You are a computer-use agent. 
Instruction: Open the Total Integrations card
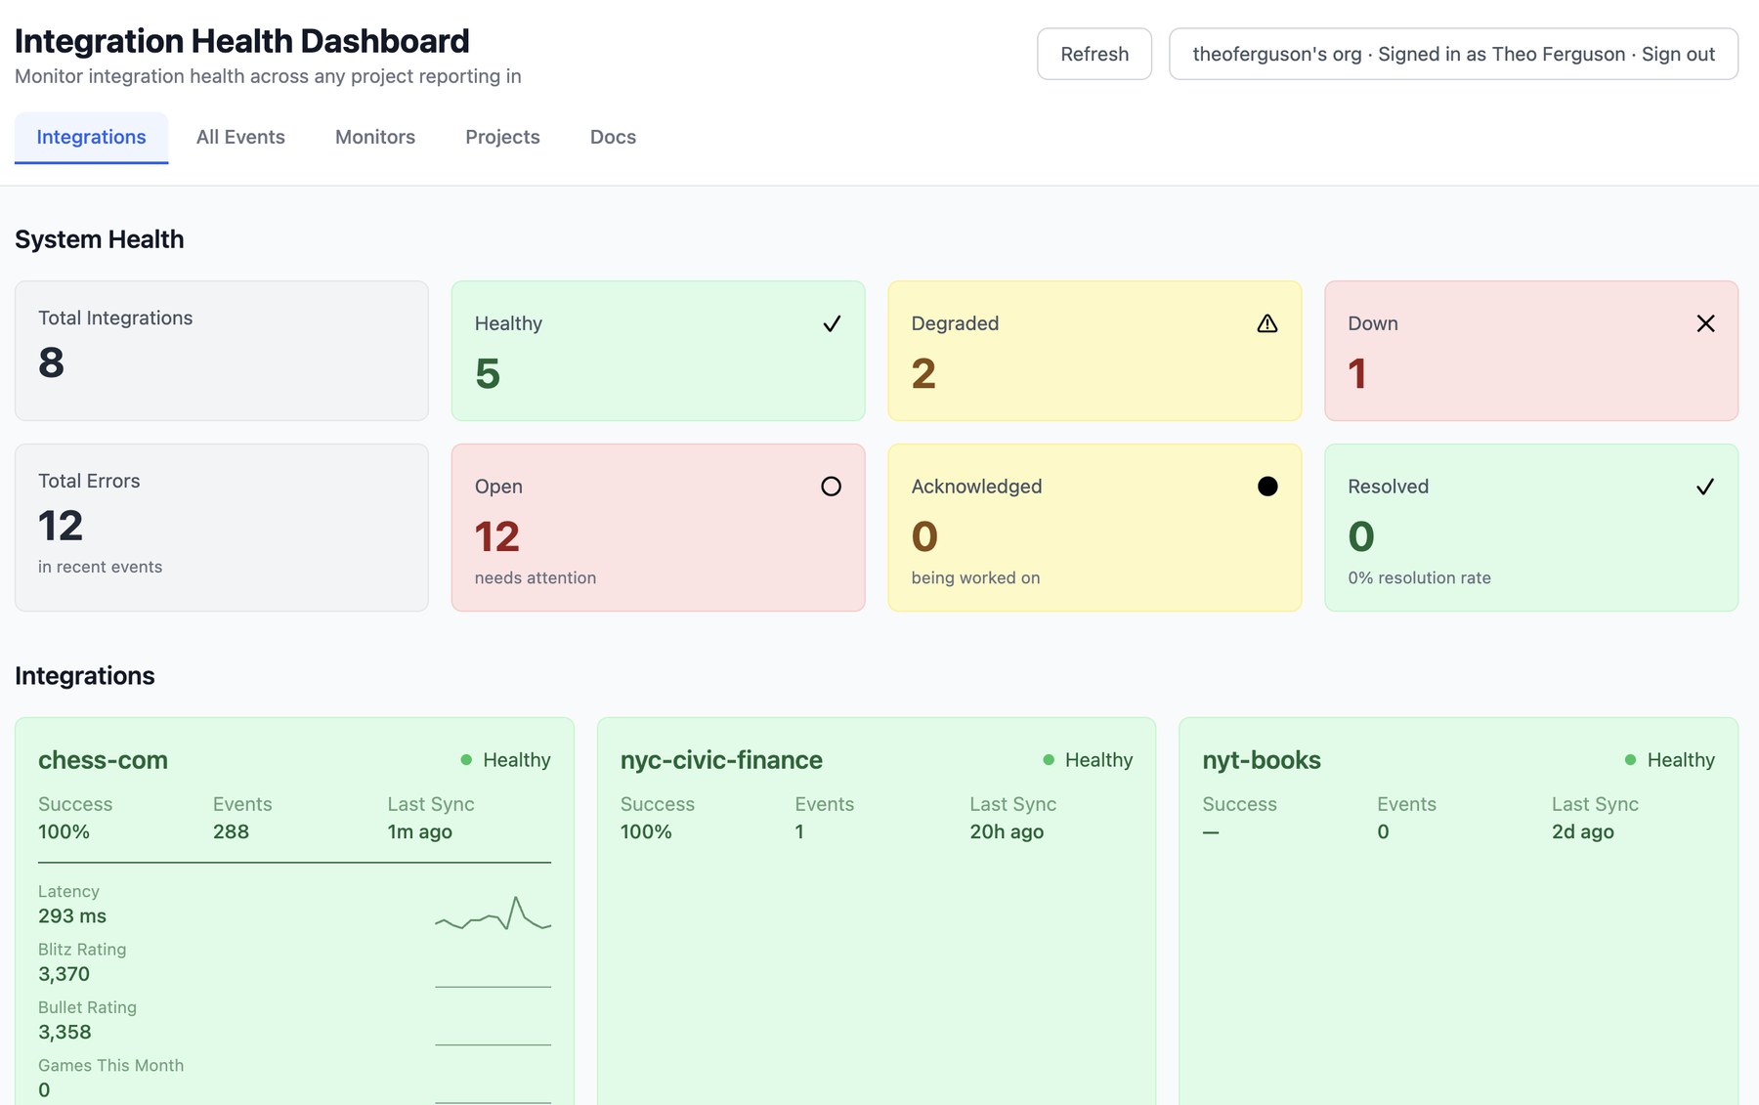222,351
